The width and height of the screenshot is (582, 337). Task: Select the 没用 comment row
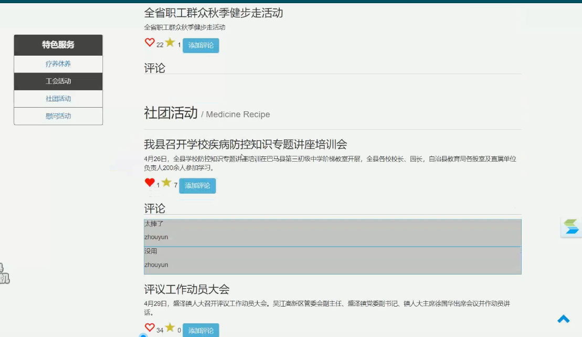click(332, 258)
